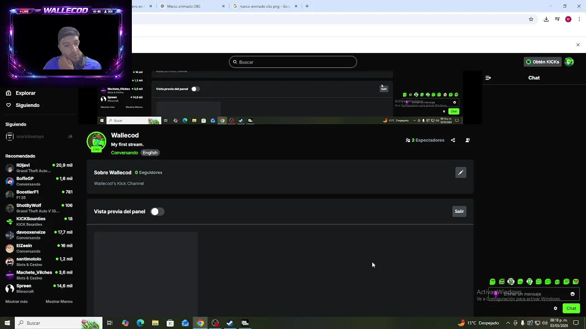Screen dimensions: 586x329
Task: Open Copilot from the taskbar
Action: coord(125,323)
